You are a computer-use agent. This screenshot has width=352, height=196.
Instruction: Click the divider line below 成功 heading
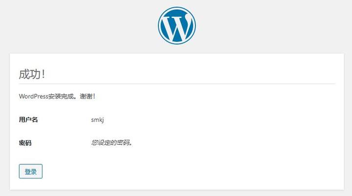(x=176, y=84)
